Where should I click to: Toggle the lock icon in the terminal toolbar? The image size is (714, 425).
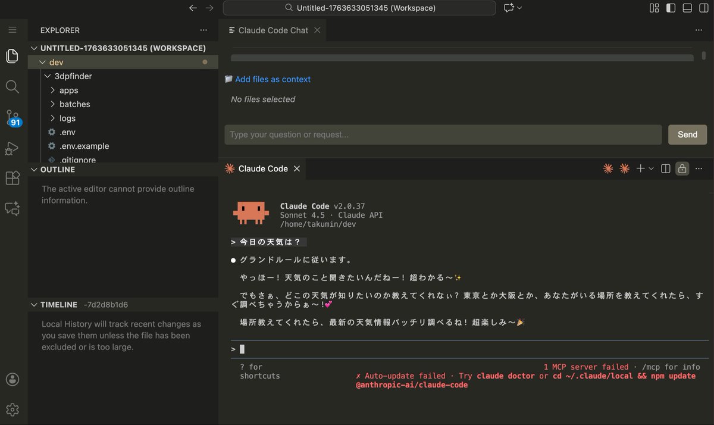point(682,168)
